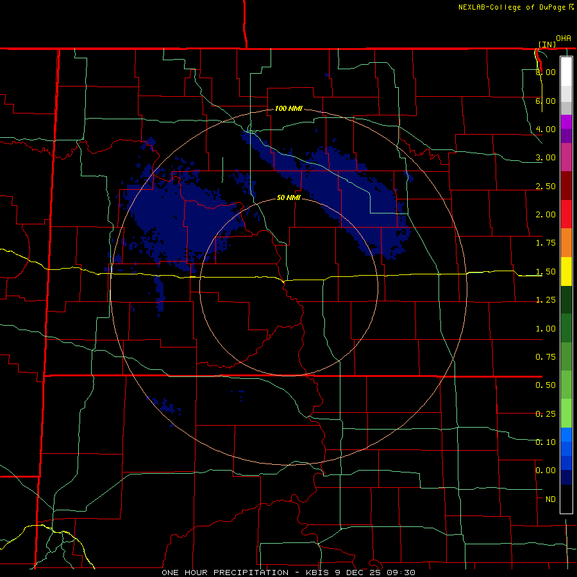
Task: Click the orange legend swatch
Action: coord(566,243)
